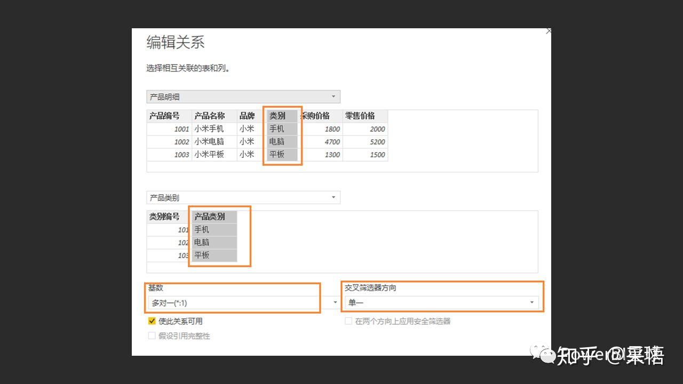Image resolution: width=683 pixels, height=384 pixels.
Task: Click the 类别编号 cell beside 电脑
Action: click(x=169, y=243)
